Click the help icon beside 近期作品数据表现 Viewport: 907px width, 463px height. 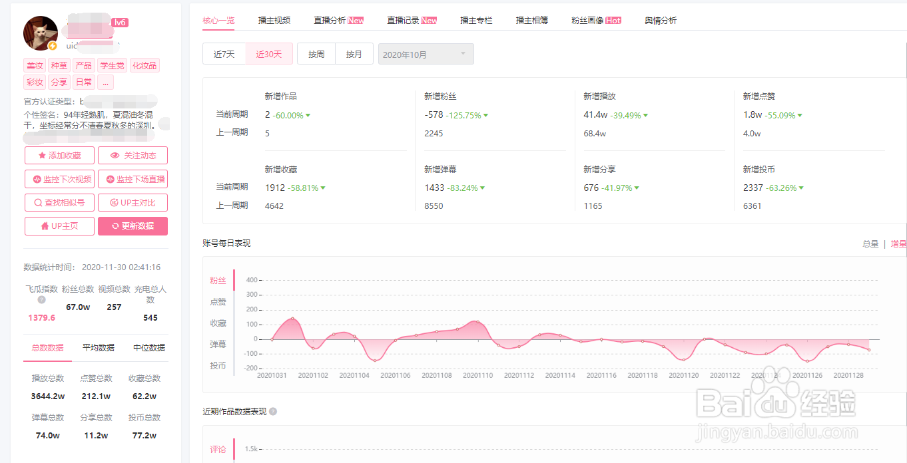point(273,412)
